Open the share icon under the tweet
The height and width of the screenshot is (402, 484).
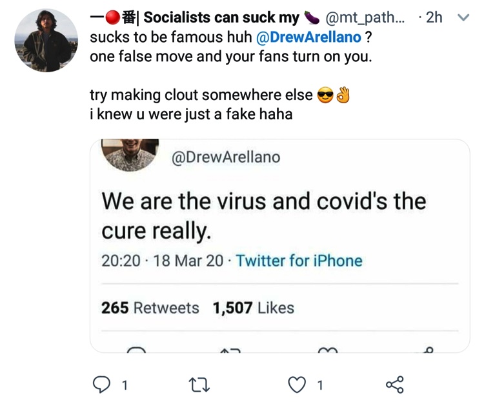[x=394, y=385]
